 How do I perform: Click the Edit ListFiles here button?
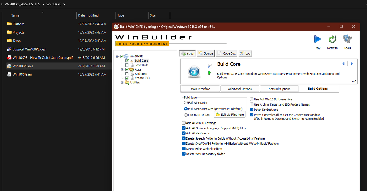230,114
